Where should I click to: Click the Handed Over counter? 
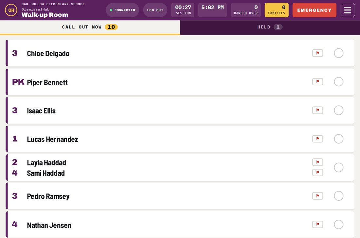pyautogui.click(x=246, y=10)
